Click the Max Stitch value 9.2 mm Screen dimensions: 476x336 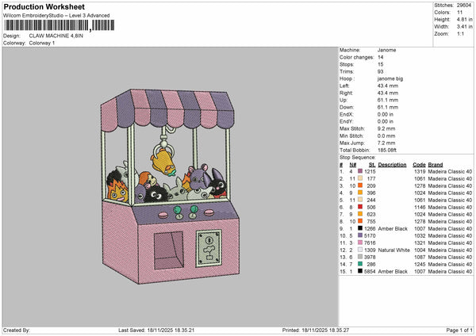[x=386, y=128]
